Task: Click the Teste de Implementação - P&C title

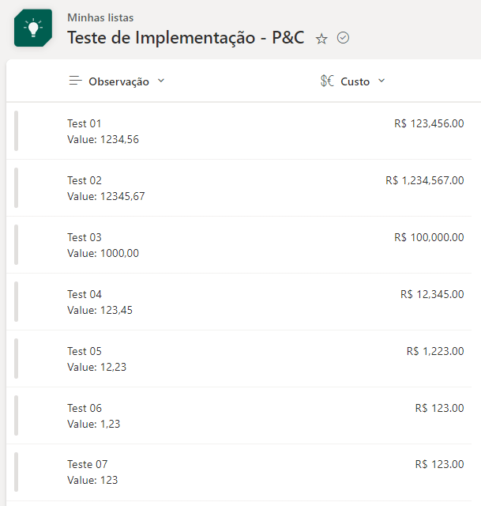Action: pos(186,37)
